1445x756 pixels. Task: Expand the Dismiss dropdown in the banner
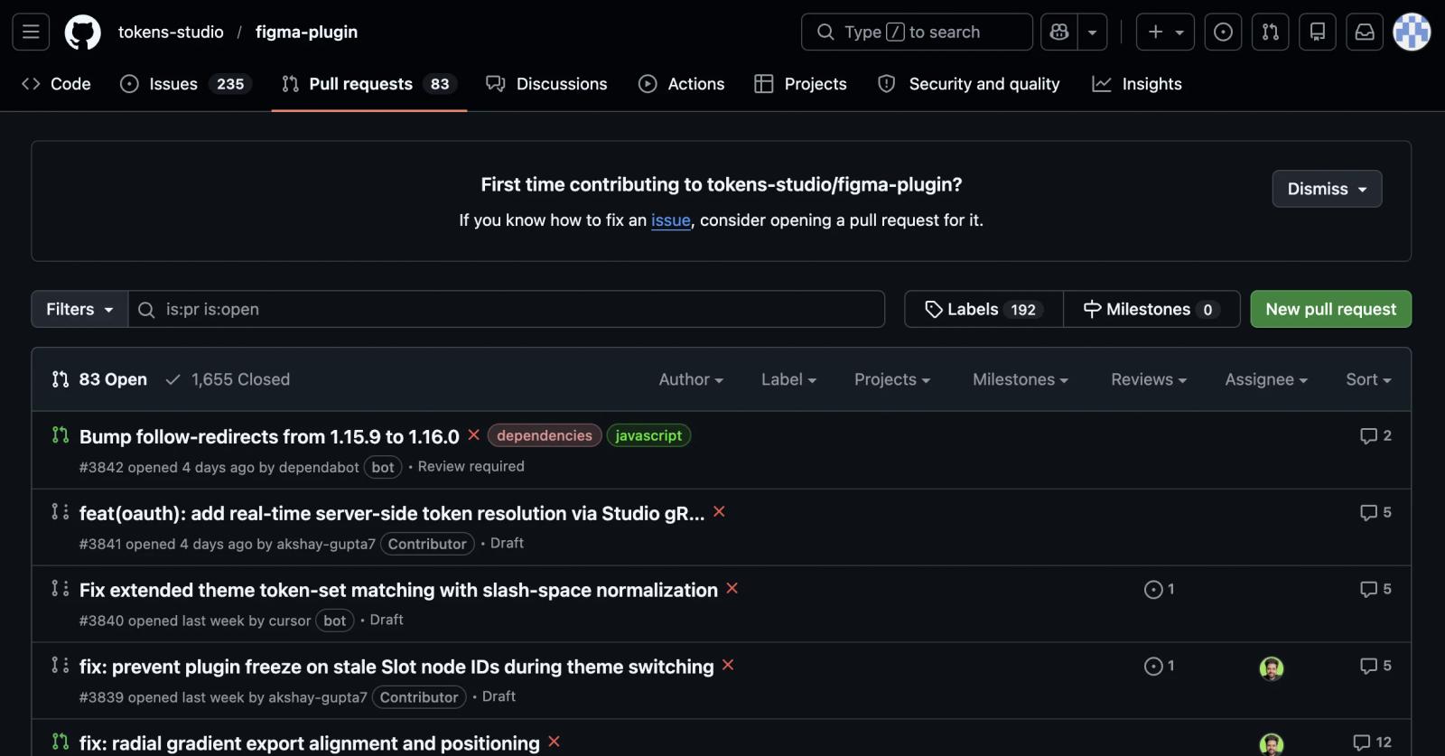(x=1327, y=189)
